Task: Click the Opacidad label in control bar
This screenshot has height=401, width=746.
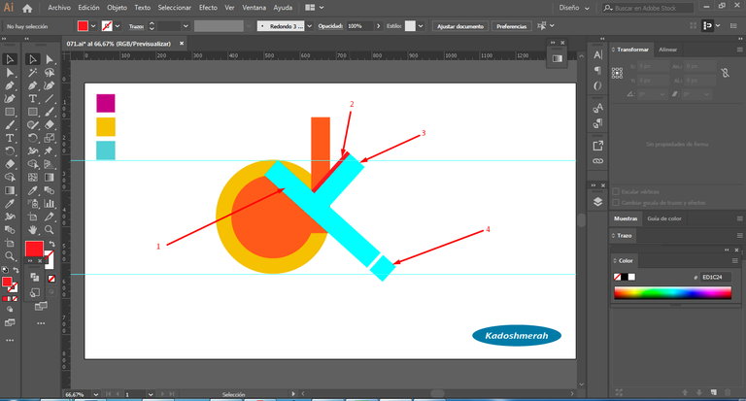Action: (330, 26)
